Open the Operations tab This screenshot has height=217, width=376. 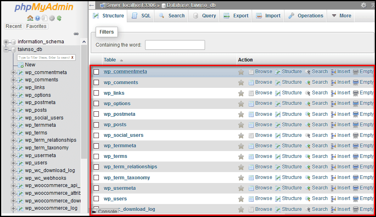tap(306, 16)
